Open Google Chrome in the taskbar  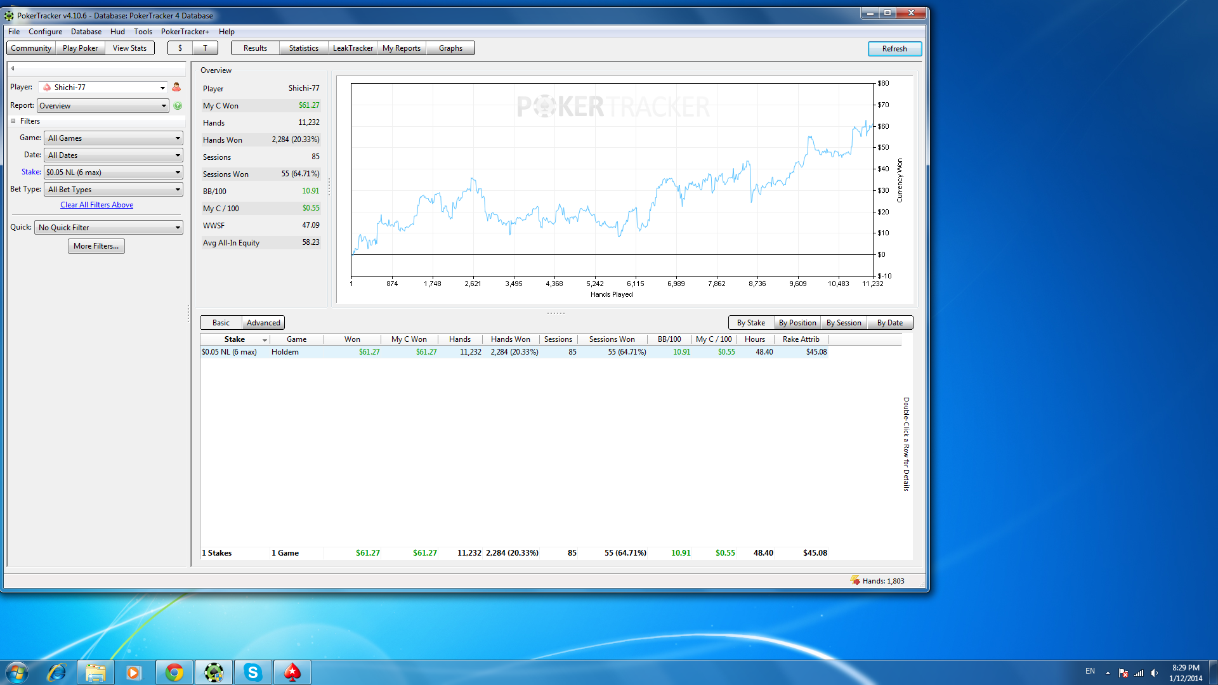pyautogui.click(x=174, y=672)
